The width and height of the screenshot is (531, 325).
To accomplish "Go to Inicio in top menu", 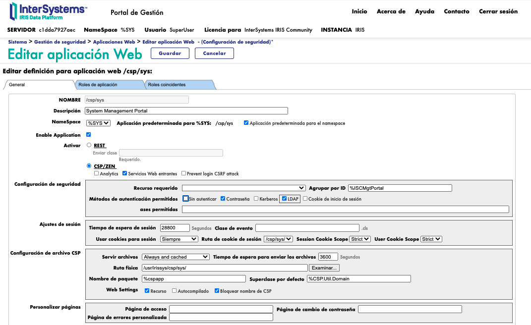I will [359, 11].
